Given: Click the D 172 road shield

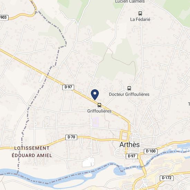Looking at the screenshot, I should pyautogui.click(x=167, y=178).
